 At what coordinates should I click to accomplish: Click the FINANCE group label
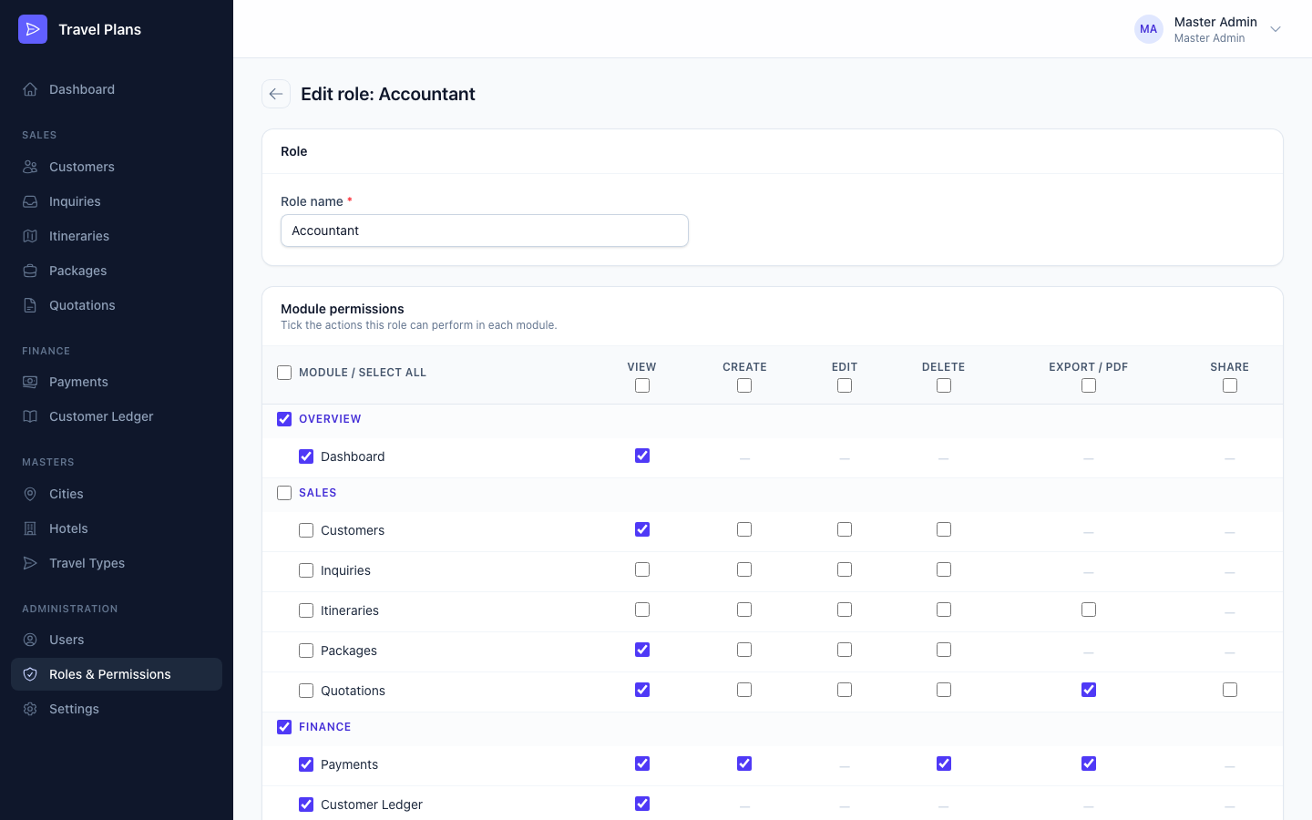(x=324, y=727)
